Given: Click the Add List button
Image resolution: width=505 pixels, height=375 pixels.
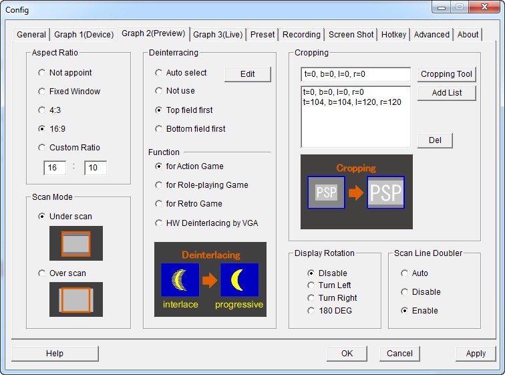Looking at the screenshot, I should click(x=446, y=93).
